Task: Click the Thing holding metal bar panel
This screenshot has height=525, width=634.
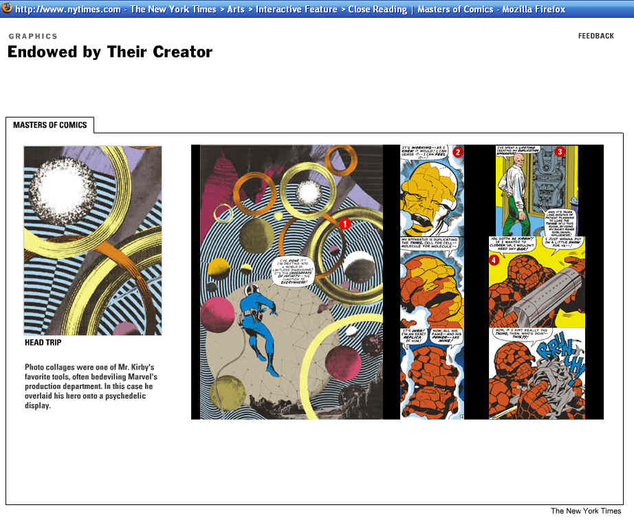Action: click(x=537, y=282)
